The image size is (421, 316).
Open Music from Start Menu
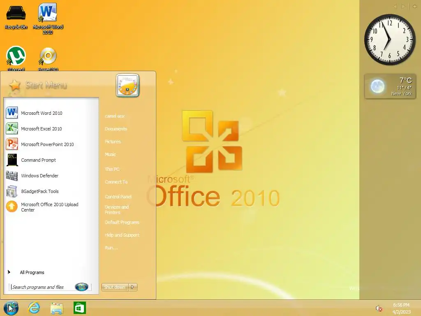click(x=110, y=154)
